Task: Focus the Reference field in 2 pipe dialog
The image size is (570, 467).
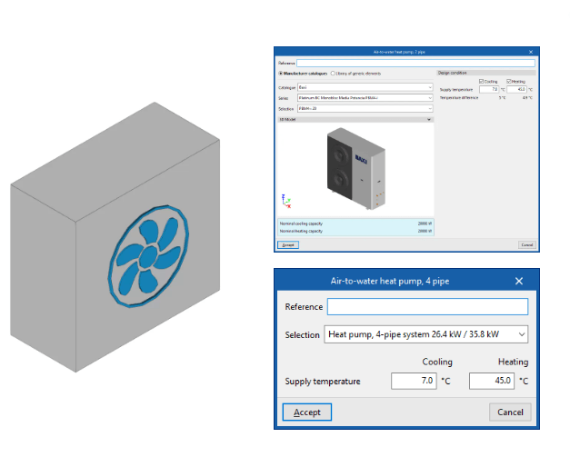Action: tap(415, 64)
